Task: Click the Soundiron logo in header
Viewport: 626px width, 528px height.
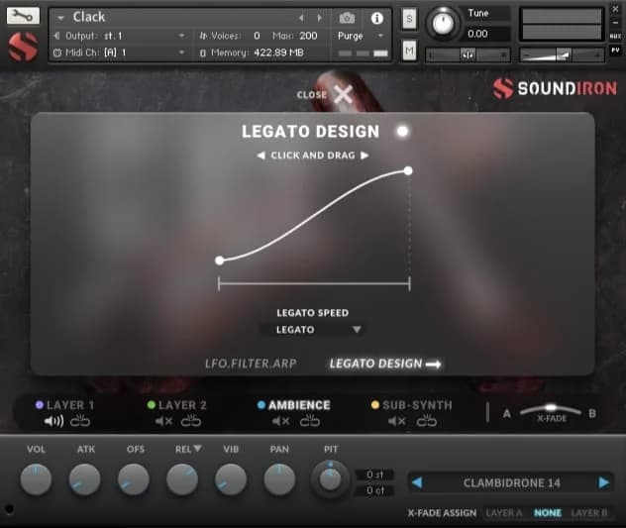Action: pyautogui.click(x=555, y=90)
